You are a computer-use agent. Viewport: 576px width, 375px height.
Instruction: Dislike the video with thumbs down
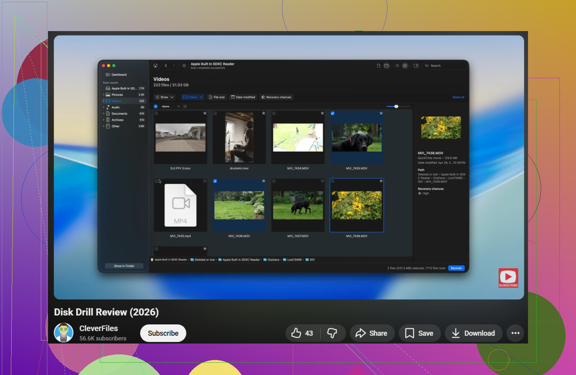[332, 333]
